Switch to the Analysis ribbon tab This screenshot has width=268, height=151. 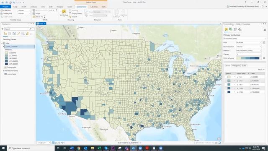point(33,7)
